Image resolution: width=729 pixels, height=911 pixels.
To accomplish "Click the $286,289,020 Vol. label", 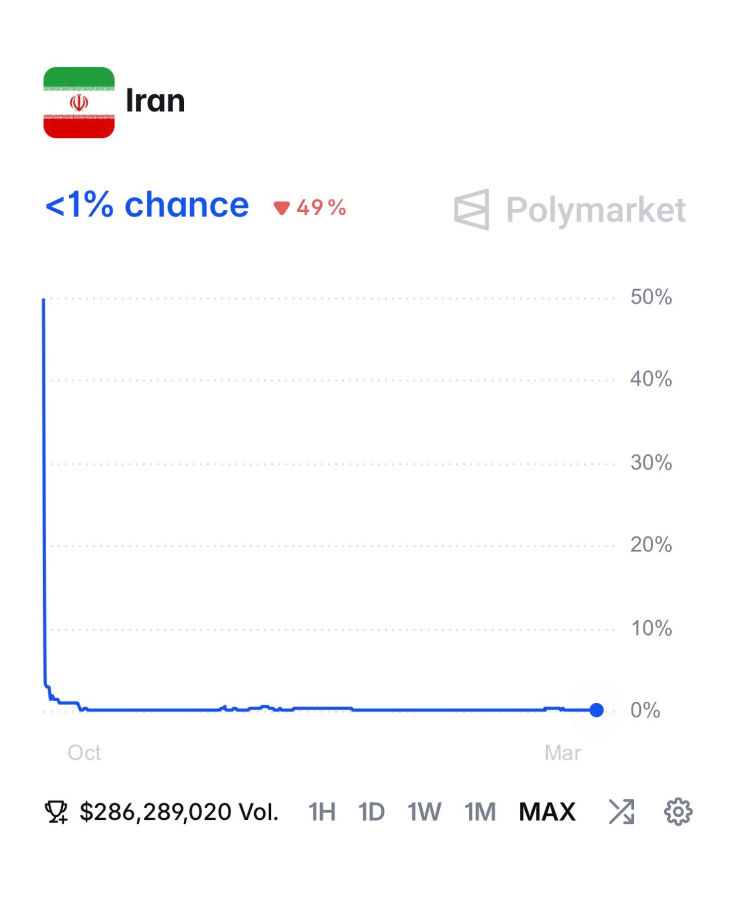I will point(179,812).
